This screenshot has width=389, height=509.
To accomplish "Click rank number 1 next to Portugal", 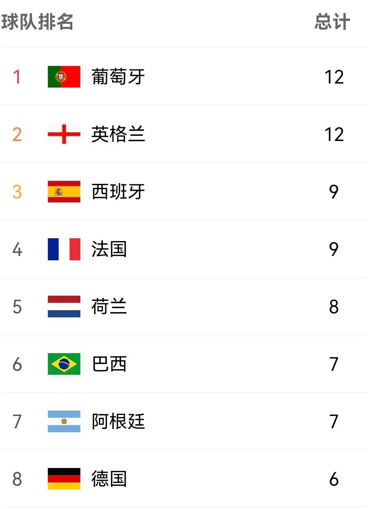I will tap(17, 76).
